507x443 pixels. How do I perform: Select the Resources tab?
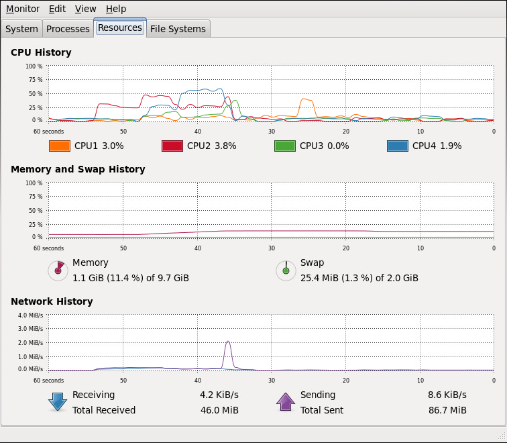(120, 28)
